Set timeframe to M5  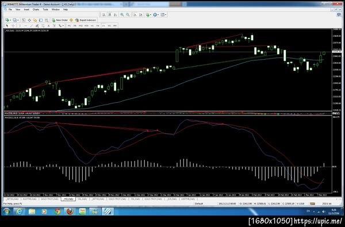click(75, 25)
